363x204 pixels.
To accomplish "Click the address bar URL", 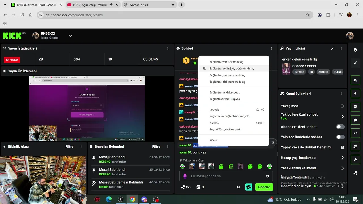I will 74,15.
